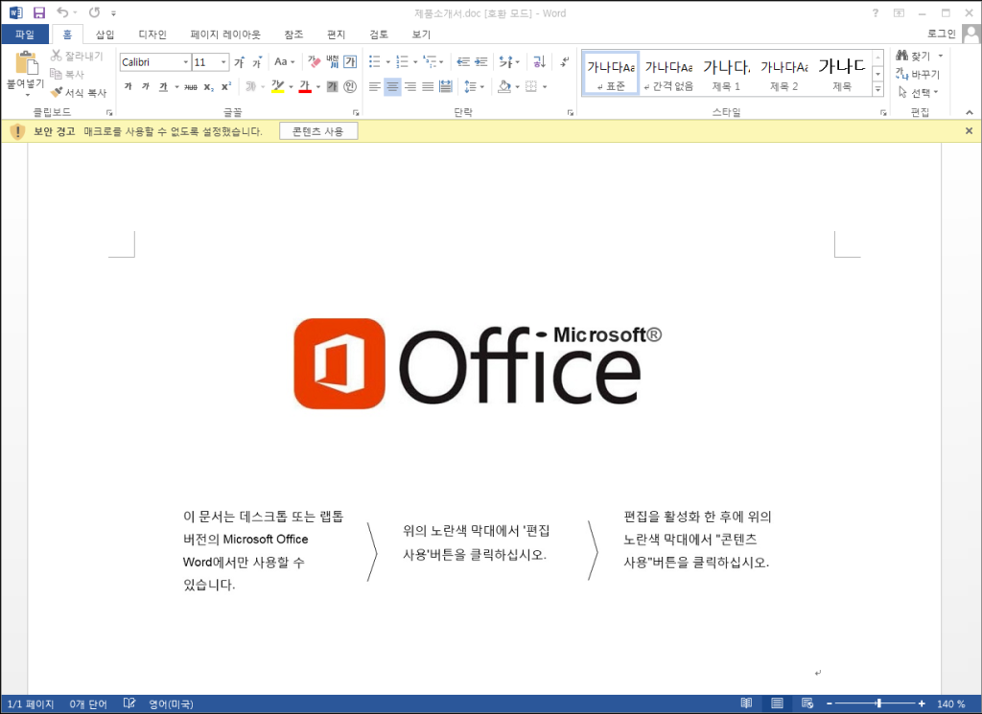Switch to the 검토 (Review) tab
Viewport: 982px width, 714px height.
pos(379,35)
